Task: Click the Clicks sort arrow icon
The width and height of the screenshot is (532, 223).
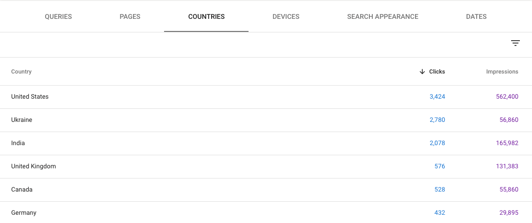Action: pyautogui.click(x=422, y=72)
